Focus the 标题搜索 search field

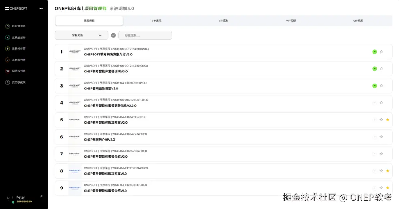(145, 35)
